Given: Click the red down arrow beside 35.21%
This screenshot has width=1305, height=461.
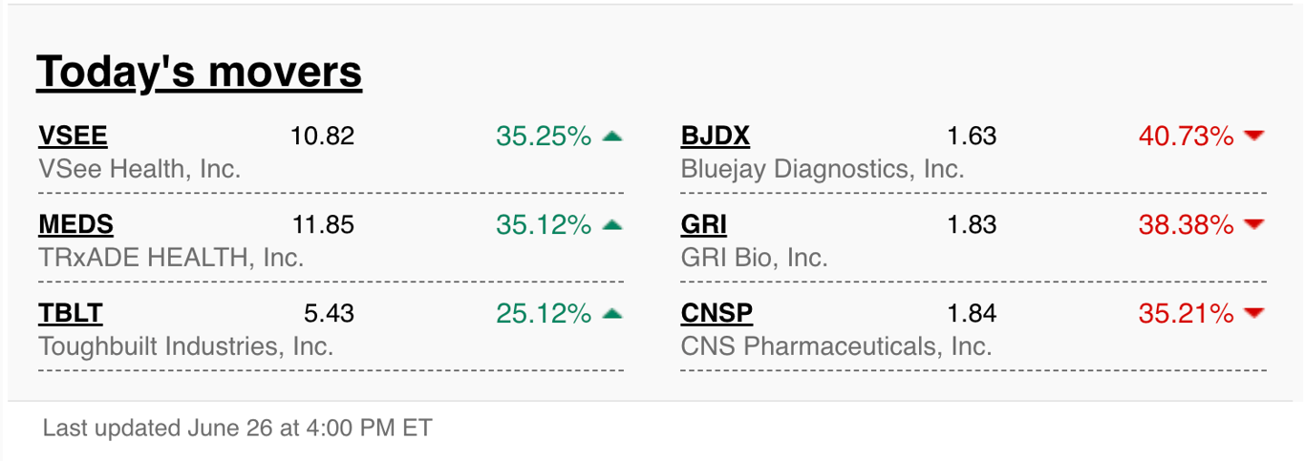Looking at the screenshot, I should click(1254, 313).
